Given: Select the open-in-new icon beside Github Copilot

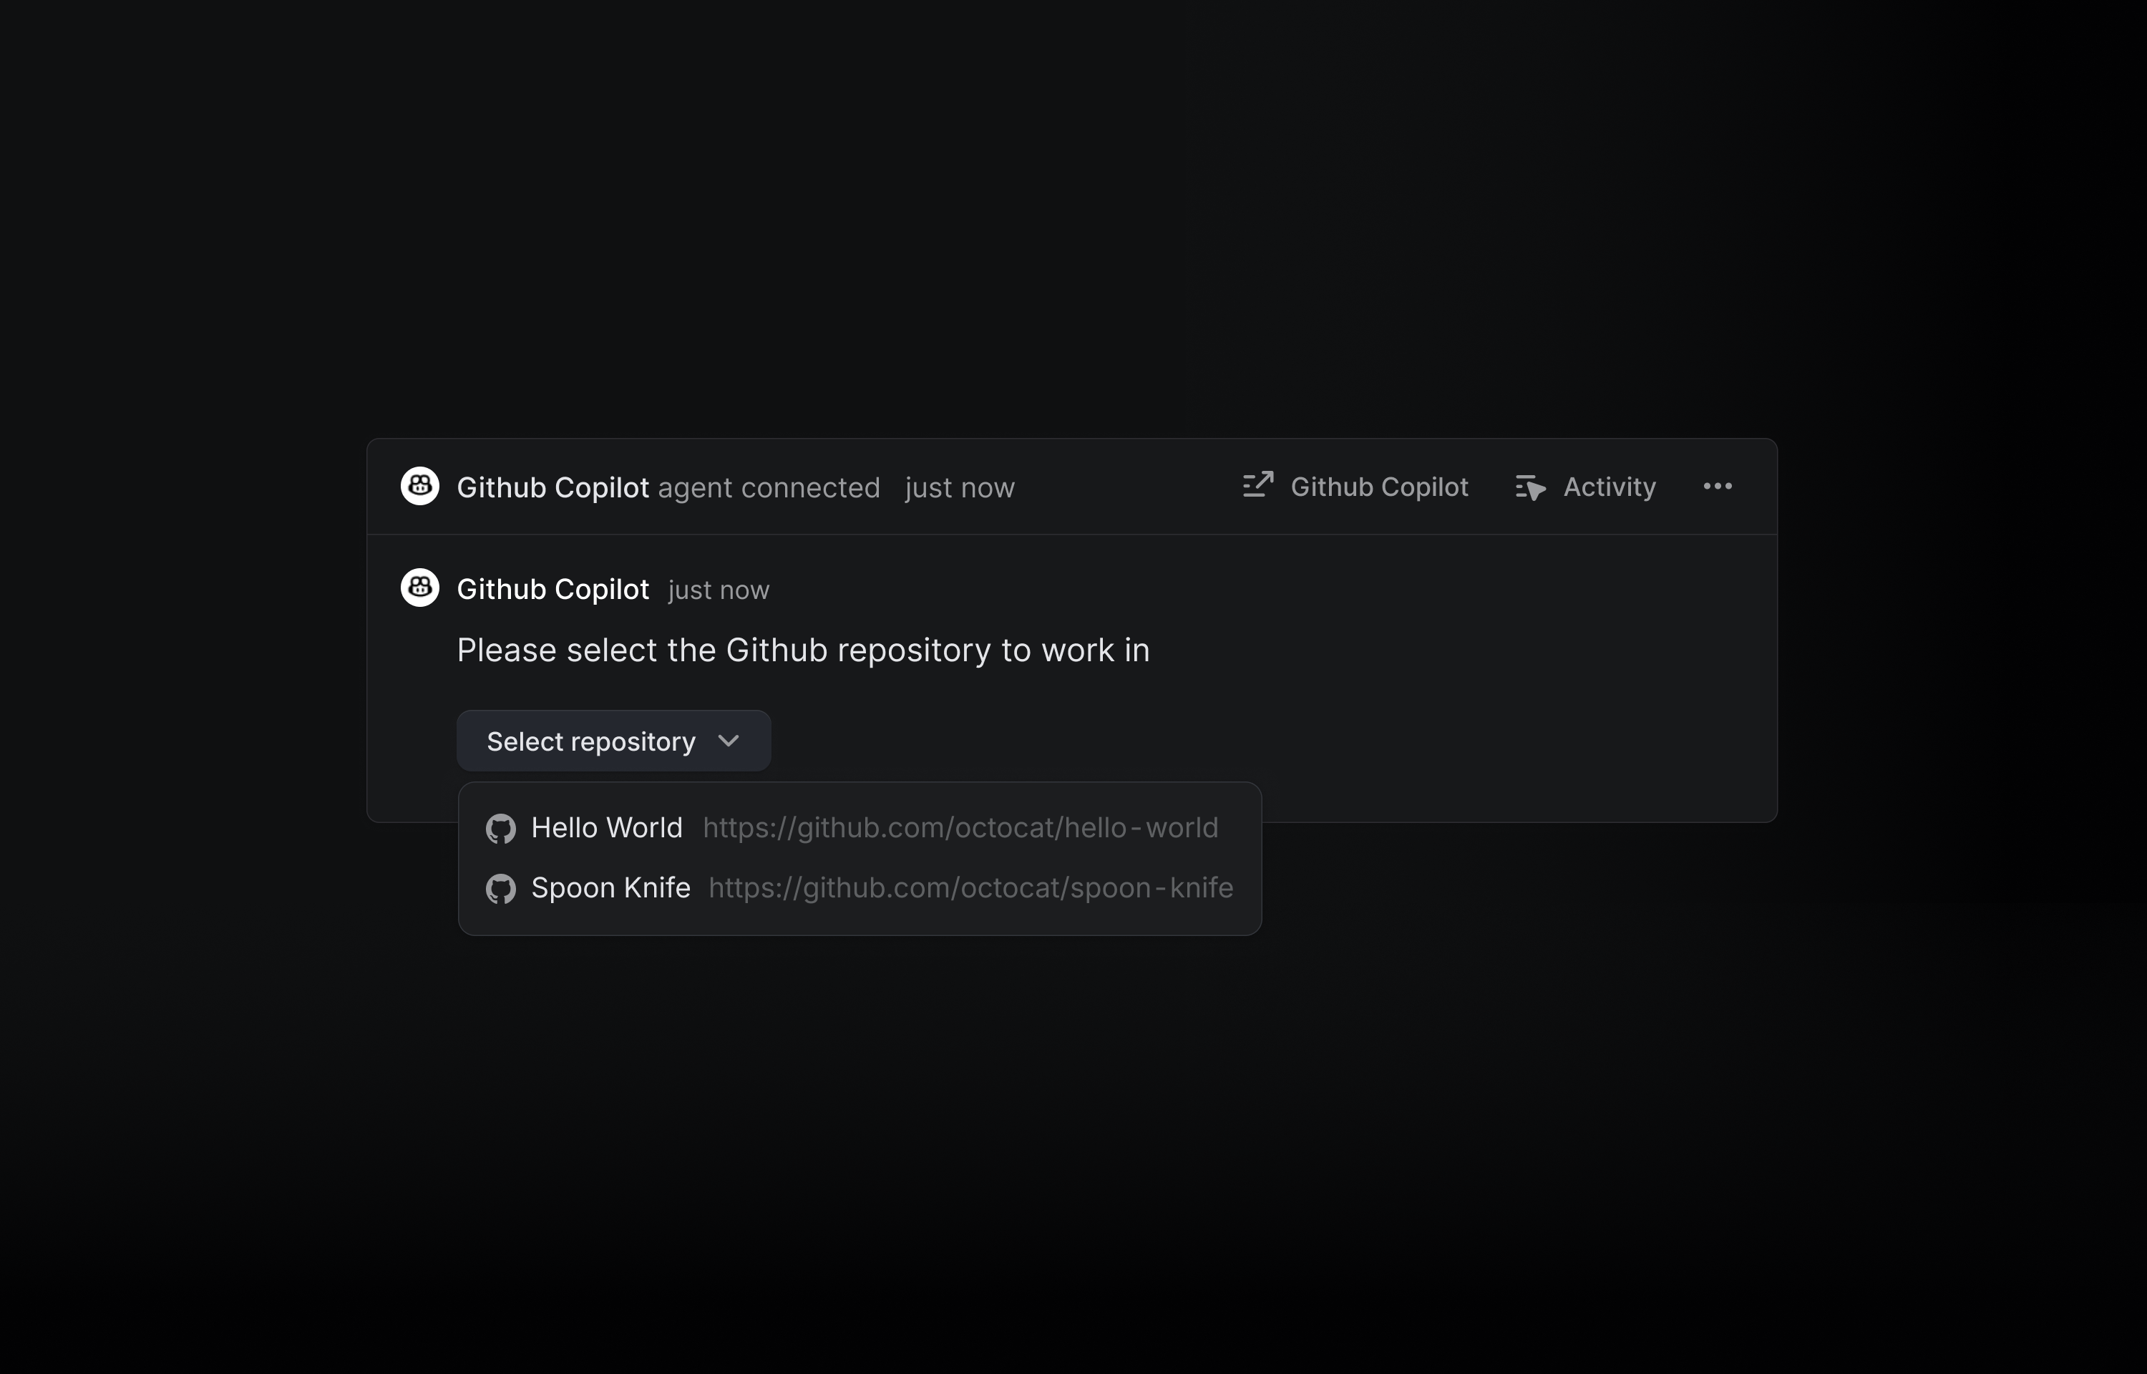Looking at the screenshot, I should point(1257,485).
